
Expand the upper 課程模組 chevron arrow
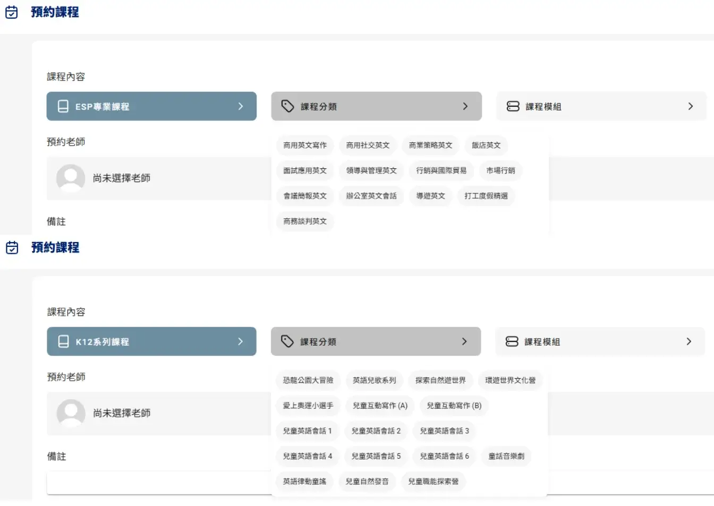tap(690, 106)
